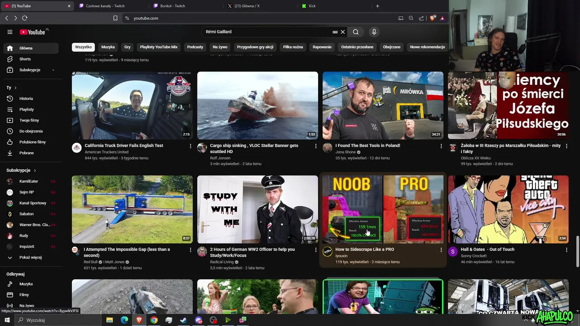Bookmark this page with the bookmark icon
Viewport: 580px width, 326px height.
[115, 18]
